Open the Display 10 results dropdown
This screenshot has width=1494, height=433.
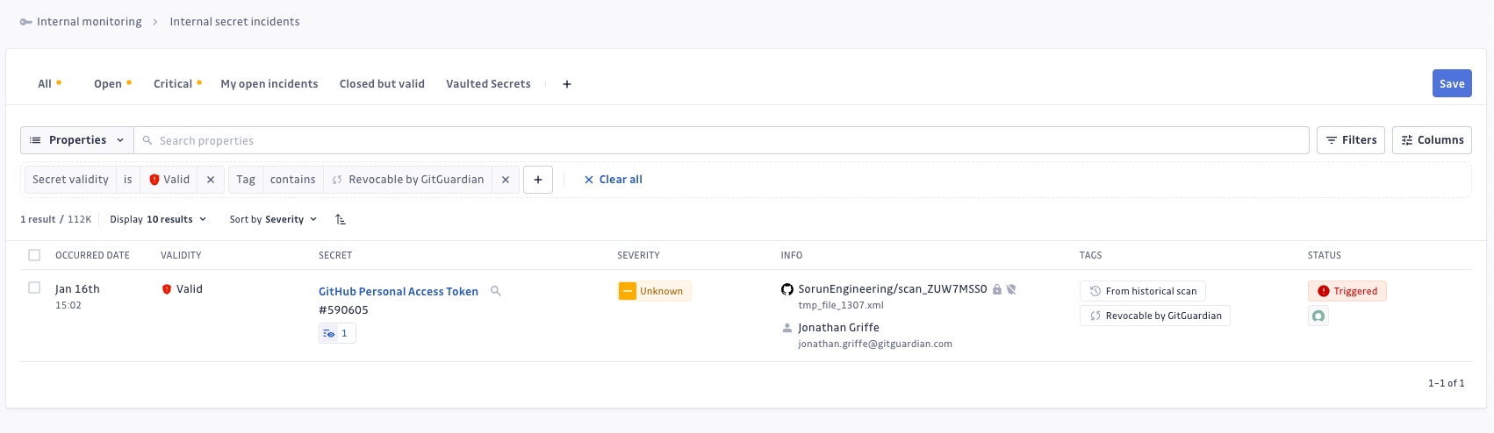click(x=158, y=219)
